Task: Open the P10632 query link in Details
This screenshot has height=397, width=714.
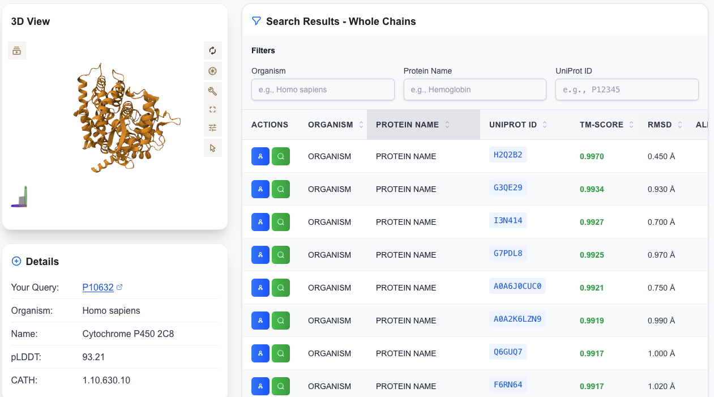Action: pyautogui.click(x=97, y=287)
